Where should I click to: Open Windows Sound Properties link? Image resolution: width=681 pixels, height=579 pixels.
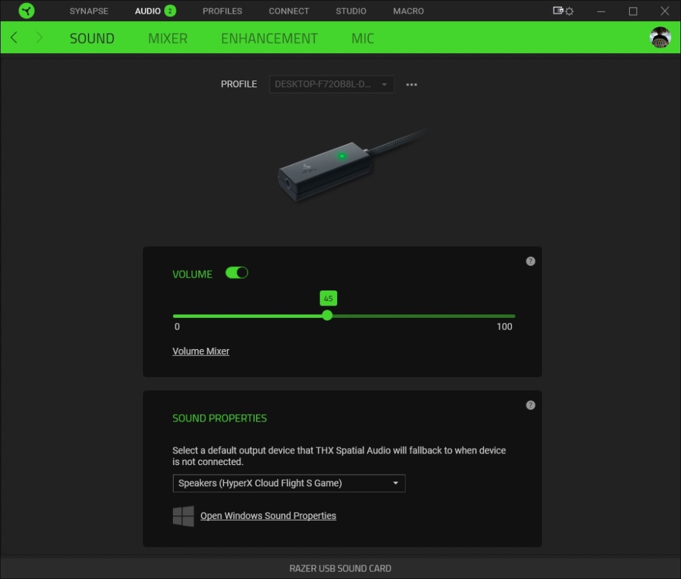[268, 516]
